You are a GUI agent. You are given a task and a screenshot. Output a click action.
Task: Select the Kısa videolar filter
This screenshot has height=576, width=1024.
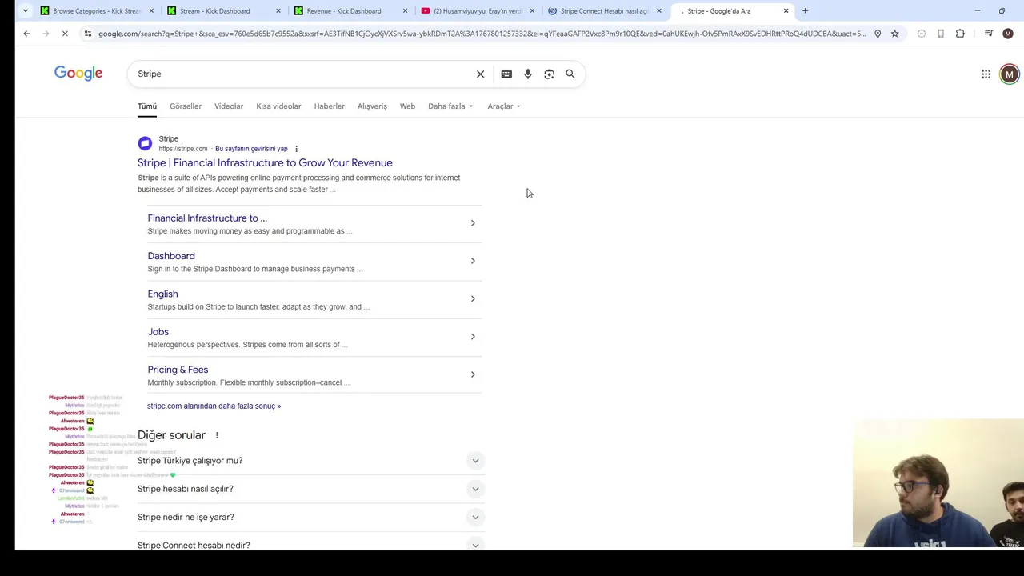coord(278,106)
